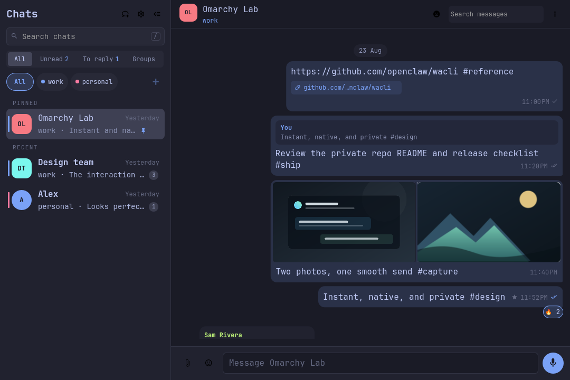Click fire reaction badge with 2

click(x=553, y=312)
